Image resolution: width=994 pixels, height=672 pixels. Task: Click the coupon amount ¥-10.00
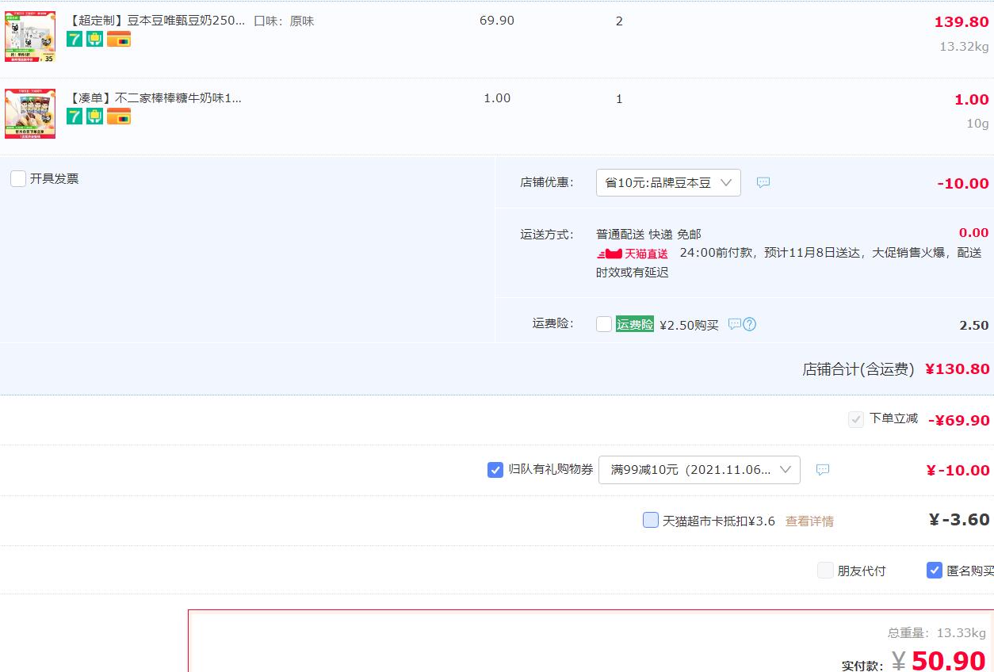(958, 471)
